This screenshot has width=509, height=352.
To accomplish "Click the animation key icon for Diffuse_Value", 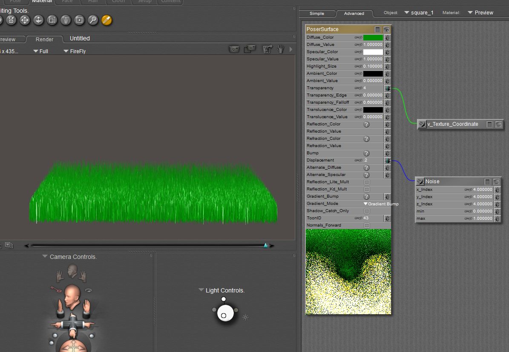I will (359, 45).
